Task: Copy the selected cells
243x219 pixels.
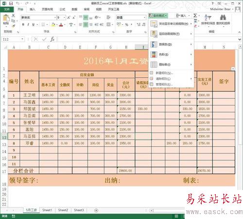Action: [x=13, y=20]
